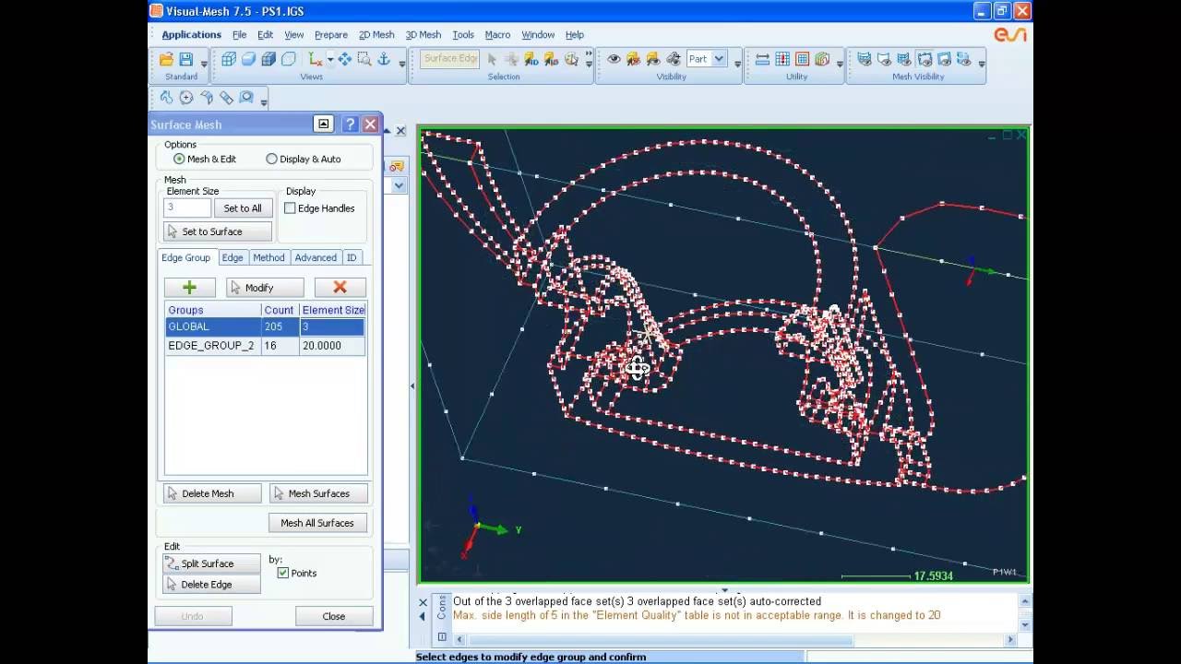Open the Applications menu
The height and width of the screenshot is (664, 1181).
[191, 35]
